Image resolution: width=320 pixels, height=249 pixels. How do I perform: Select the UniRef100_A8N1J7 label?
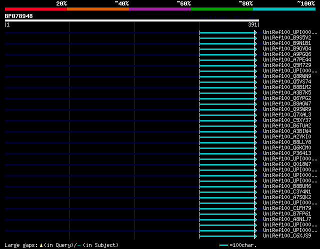click(287, 219)
